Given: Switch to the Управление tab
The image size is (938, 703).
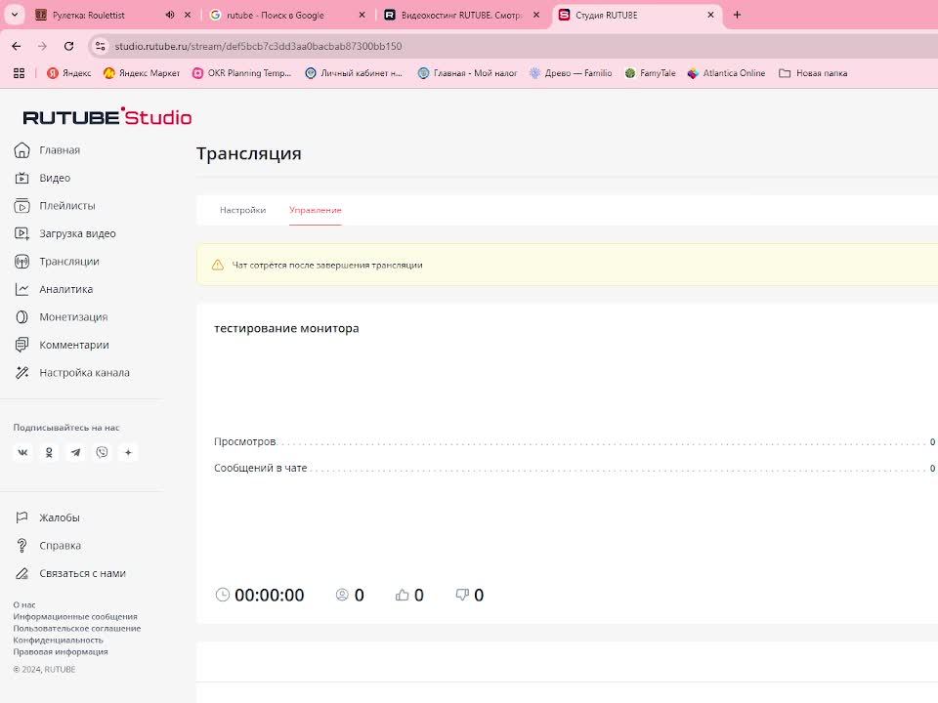Looking at the screenshot, I should point(316,210).
